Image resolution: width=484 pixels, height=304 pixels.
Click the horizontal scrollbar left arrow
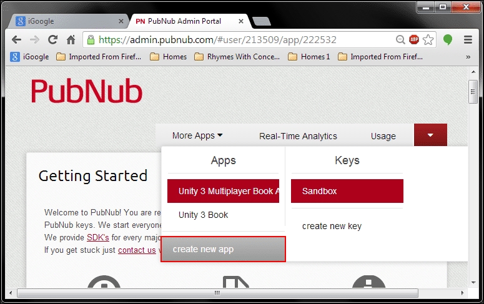tap(11, 293)
